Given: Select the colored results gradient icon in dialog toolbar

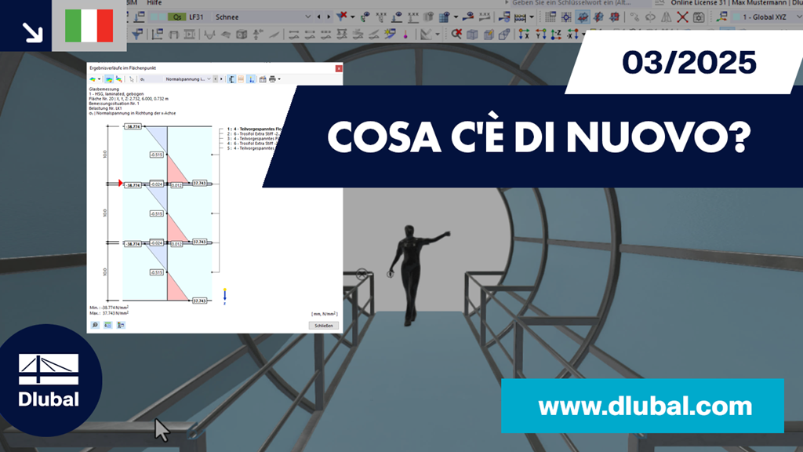Looking at the screenshot, I should (x=93, y=78).
